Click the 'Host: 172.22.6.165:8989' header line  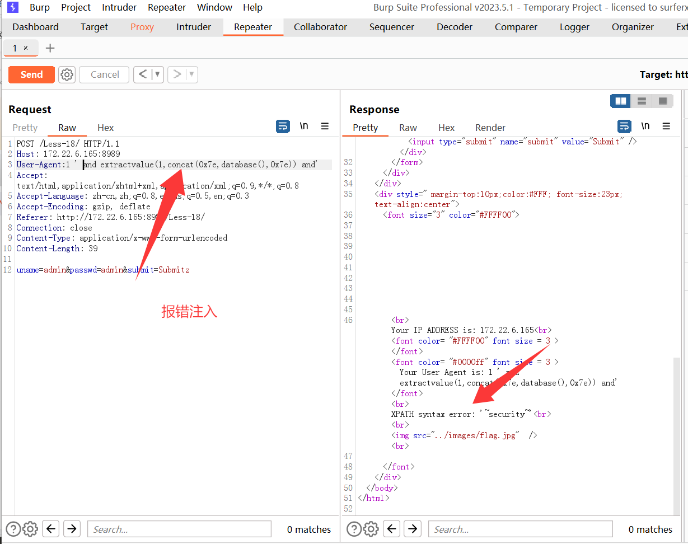click(68, 154)
